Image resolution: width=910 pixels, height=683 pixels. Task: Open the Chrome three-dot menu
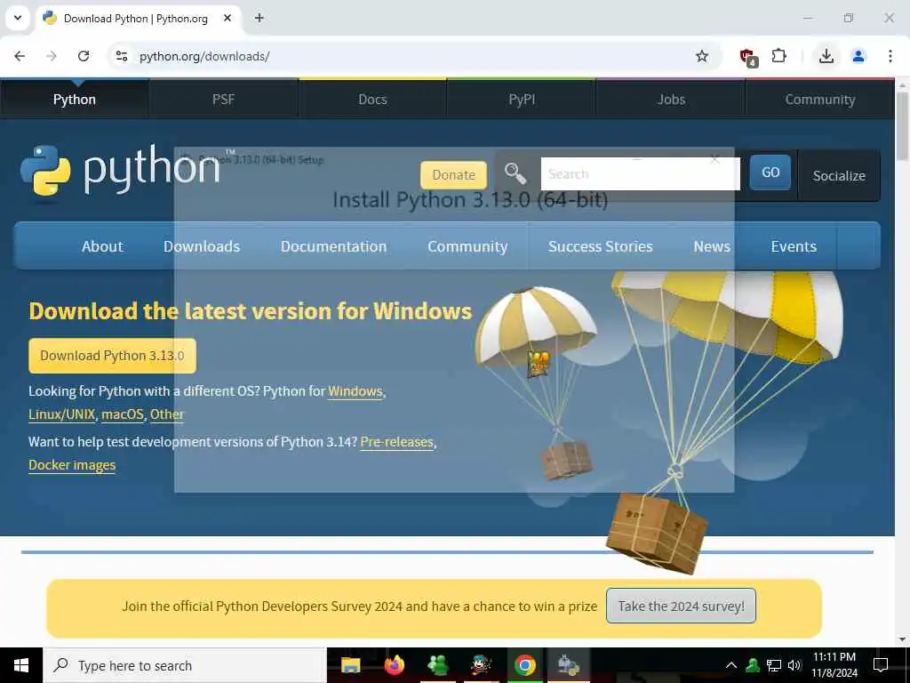click(x=890, y=56)
